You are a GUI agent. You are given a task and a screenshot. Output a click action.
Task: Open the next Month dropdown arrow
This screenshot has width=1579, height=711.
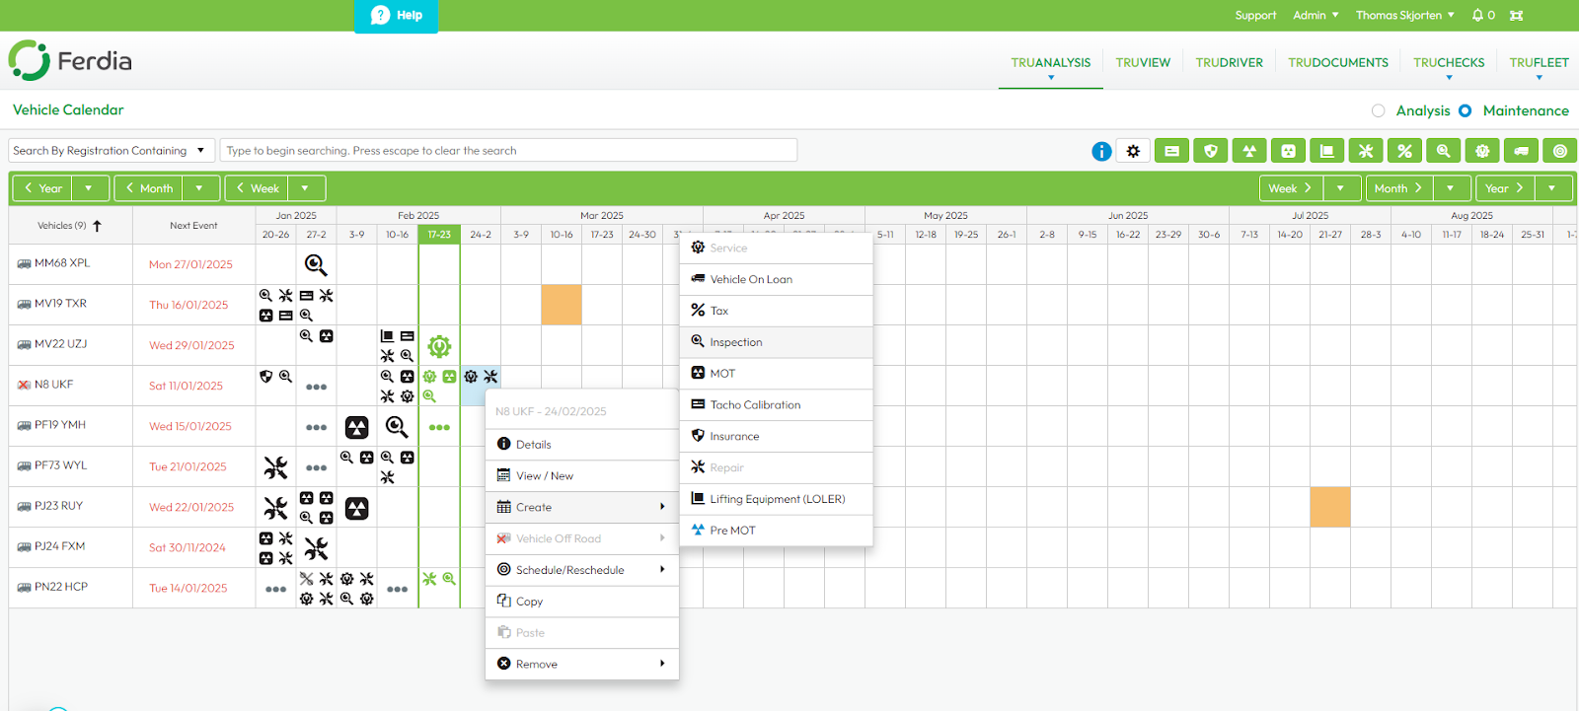tap(1451, 188)
